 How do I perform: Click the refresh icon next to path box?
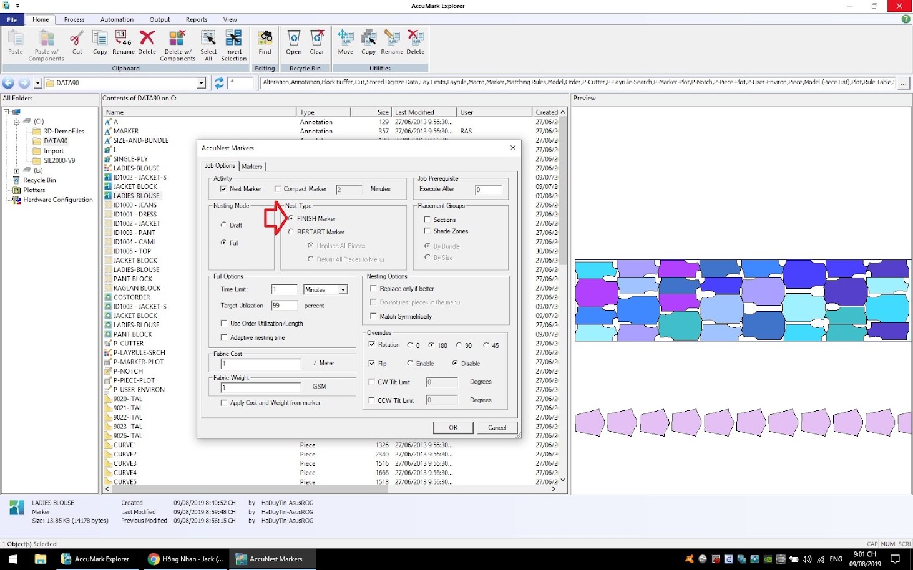tap(219, 83)
